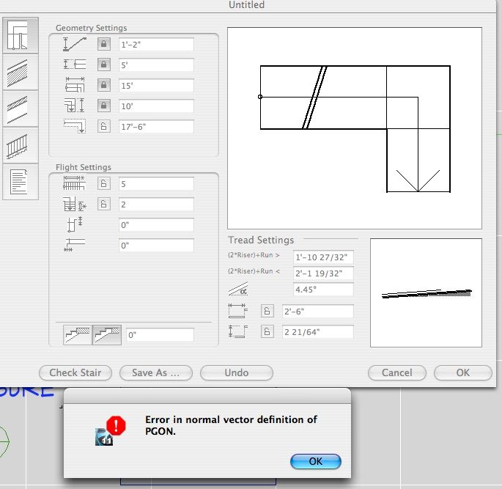Click the second 0" offset icon in Flight Settings
The width and height of the screenshot is (502, 489).
tap(74, 245)
